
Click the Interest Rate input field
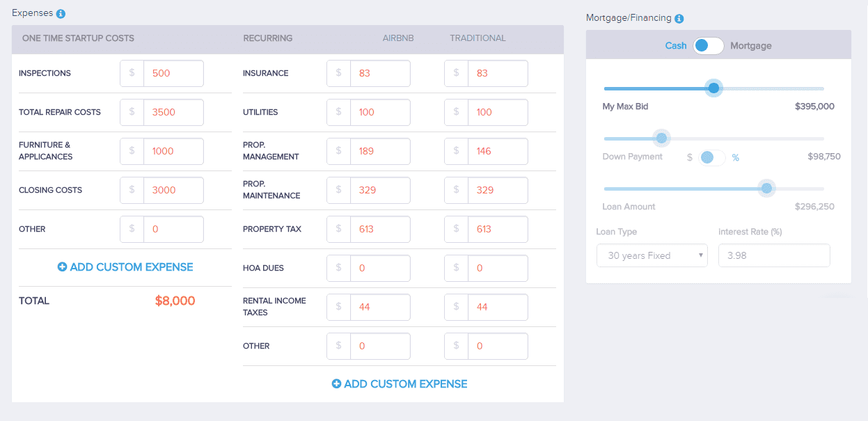point(773,255)
